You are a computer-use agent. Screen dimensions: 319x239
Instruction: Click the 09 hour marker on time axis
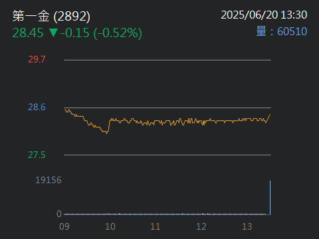coord(64,226)
